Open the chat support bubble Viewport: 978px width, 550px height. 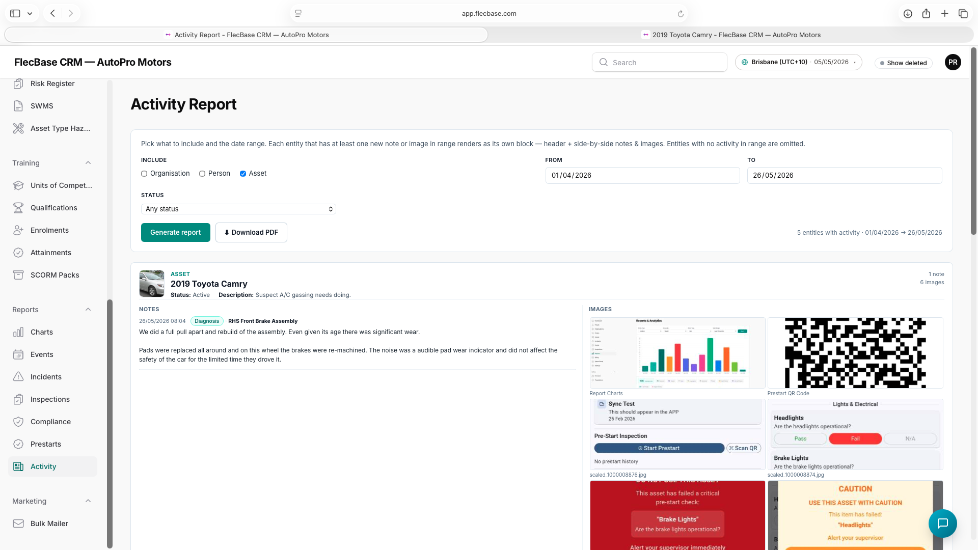(942, 523)
